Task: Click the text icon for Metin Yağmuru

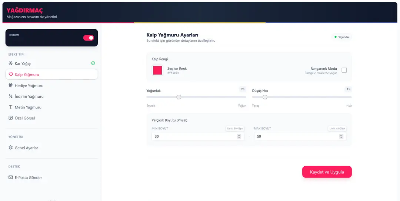Action: [x=11, y=107]
